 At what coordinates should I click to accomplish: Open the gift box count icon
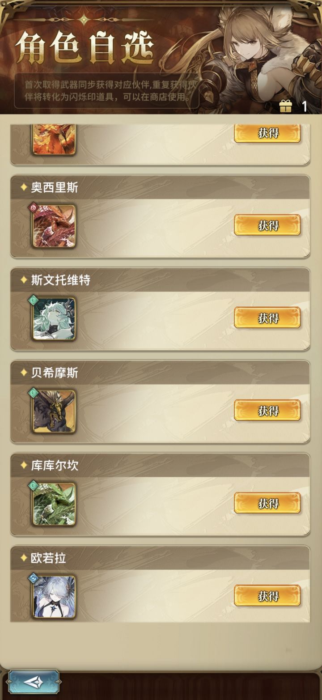tap(285, 106)
